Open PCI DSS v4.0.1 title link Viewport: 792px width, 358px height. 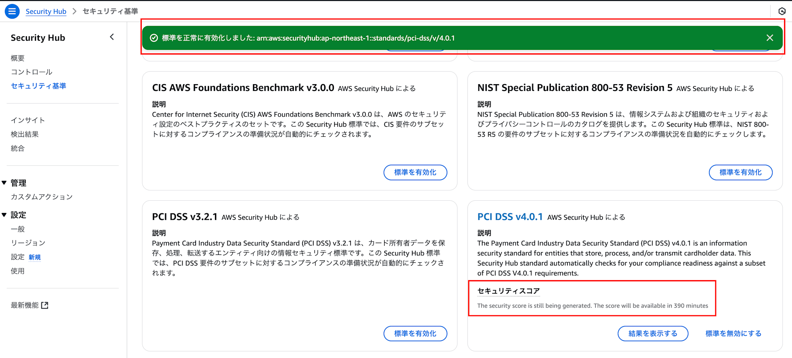(x=510, y=217)
